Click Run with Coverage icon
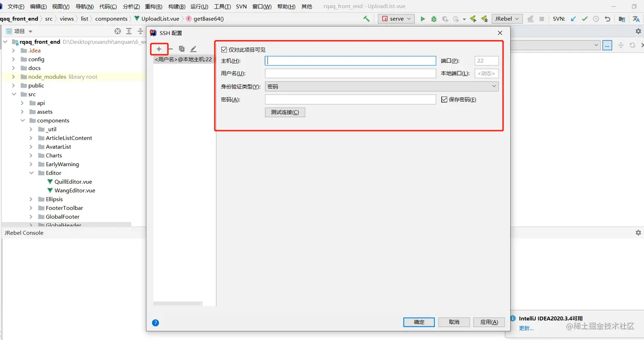644x340 pixels. [445, 19]
